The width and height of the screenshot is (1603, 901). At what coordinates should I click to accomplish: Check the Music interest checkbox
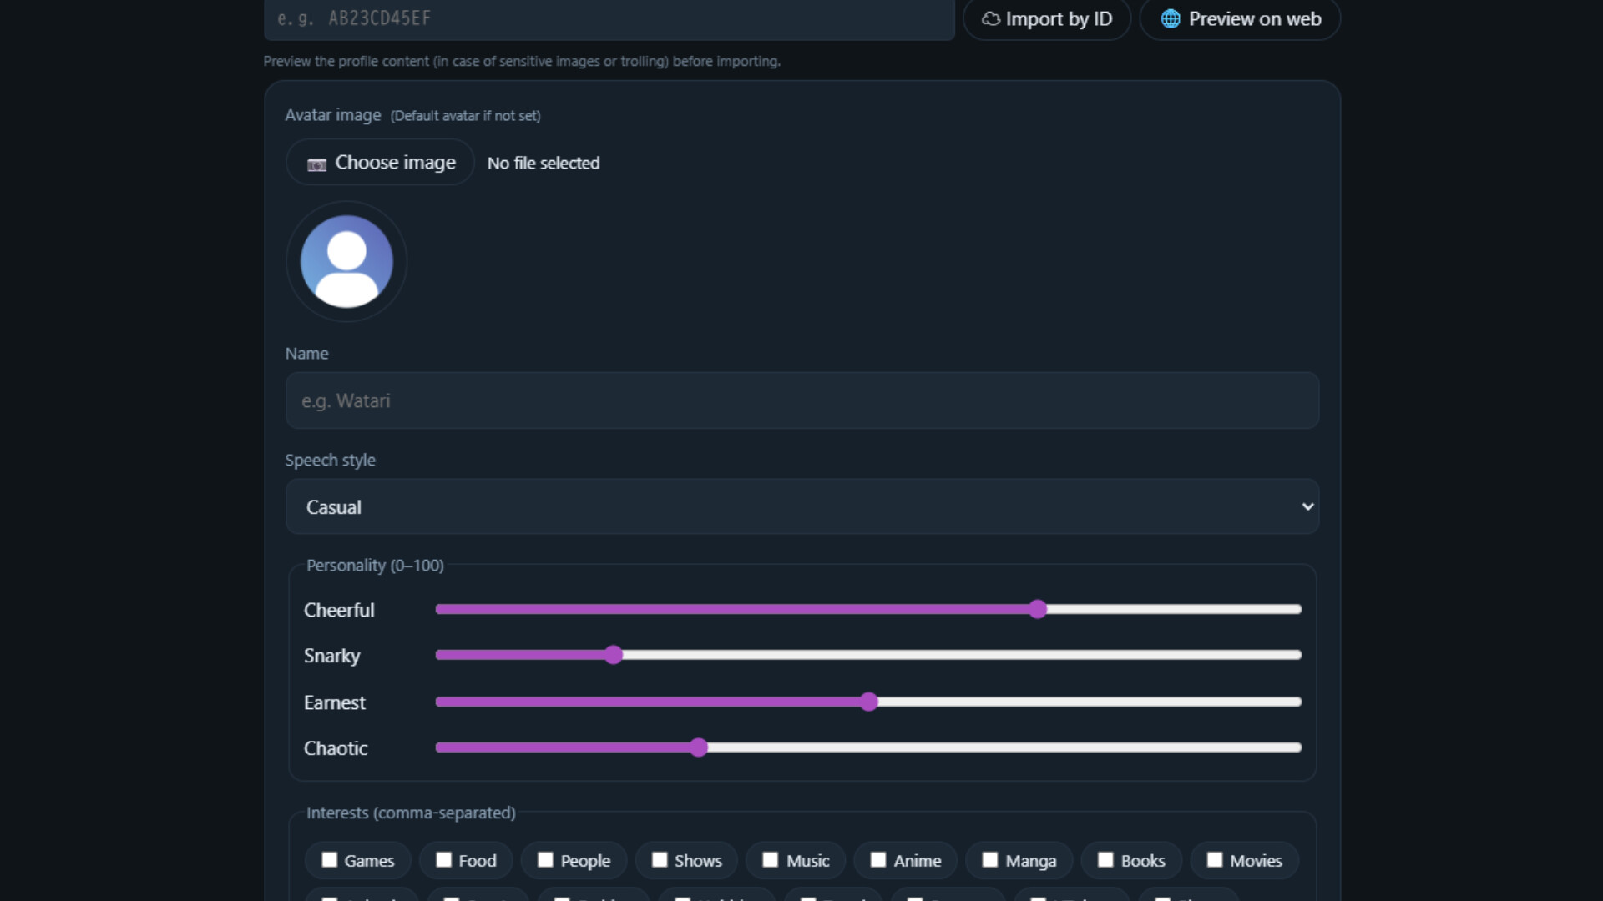771,859
